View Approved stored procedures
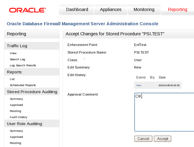This screenshot has width=194, height=147. click(x=16, y=105)
